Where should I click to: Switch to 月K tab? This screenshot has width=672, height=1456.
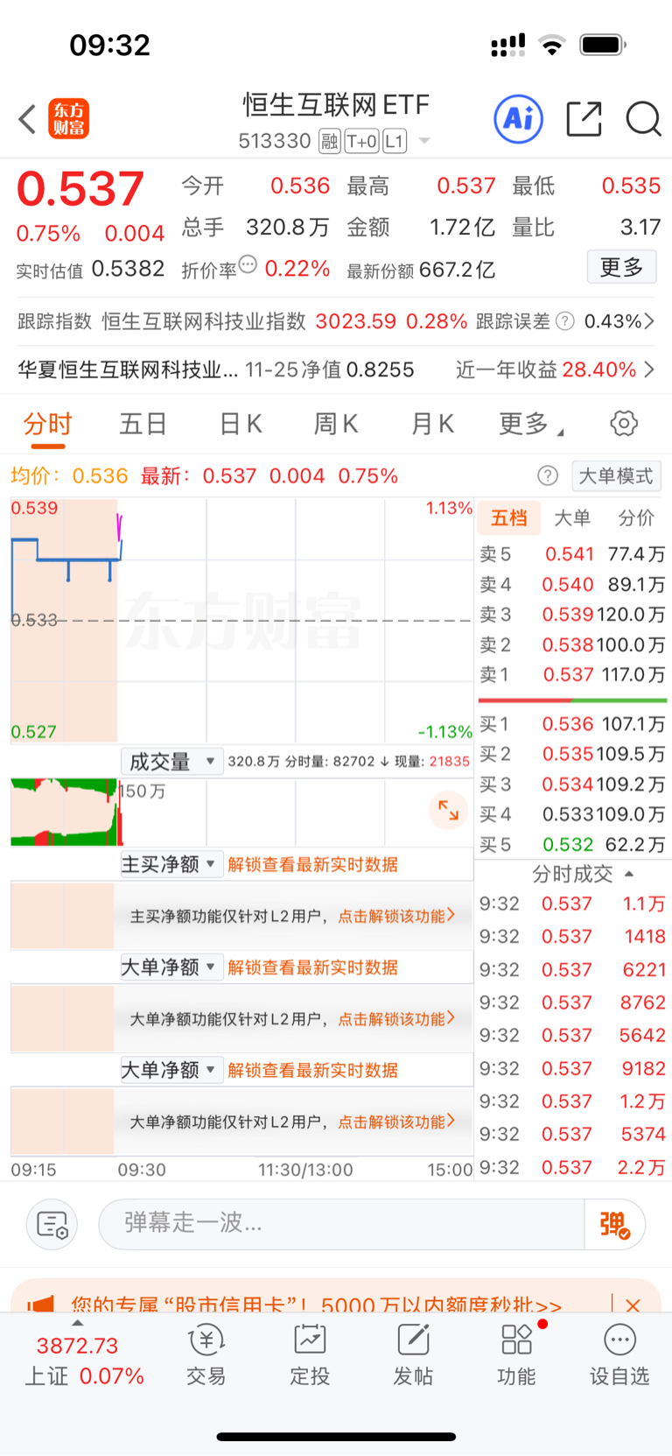point(432,425)
